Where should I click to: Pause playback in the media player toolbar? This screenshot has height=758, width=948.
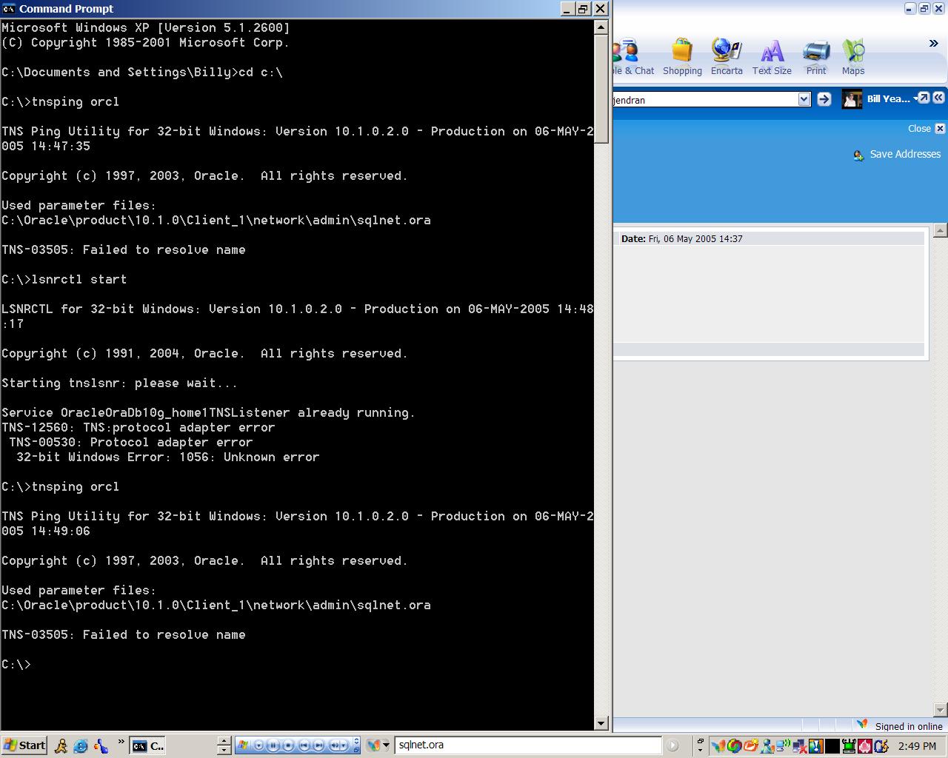click(x=273, y=745)
